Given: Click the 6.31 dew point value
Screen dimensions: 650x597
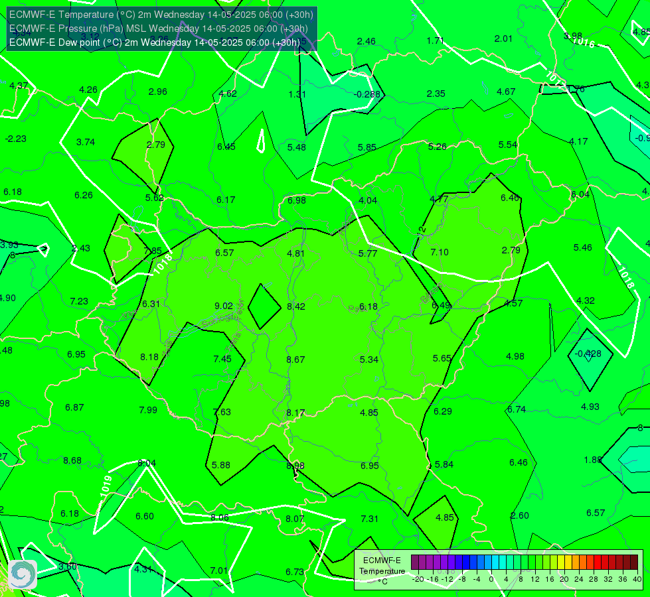Looking at the screenshot, I should point(151,304).
